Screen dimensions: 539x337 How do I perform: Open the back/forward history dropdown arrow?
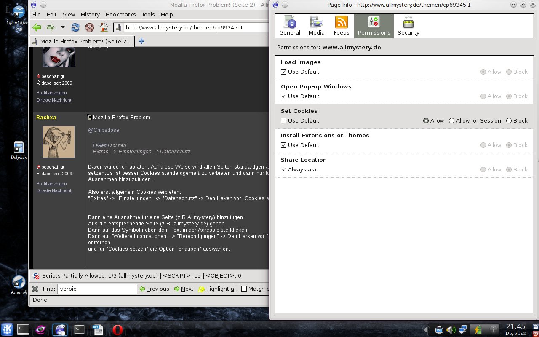coord(63,28)
